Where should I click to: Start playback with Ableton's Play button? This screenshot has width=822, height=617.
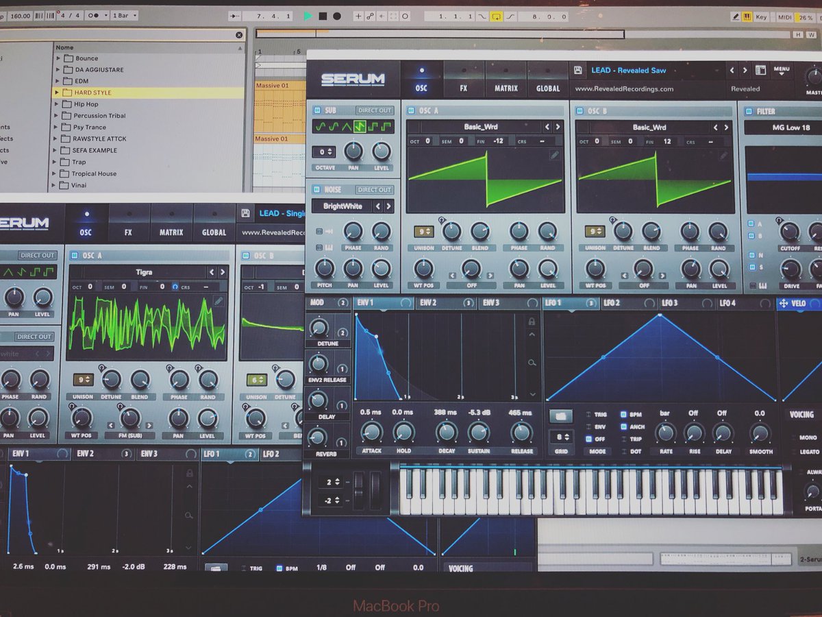308,16
